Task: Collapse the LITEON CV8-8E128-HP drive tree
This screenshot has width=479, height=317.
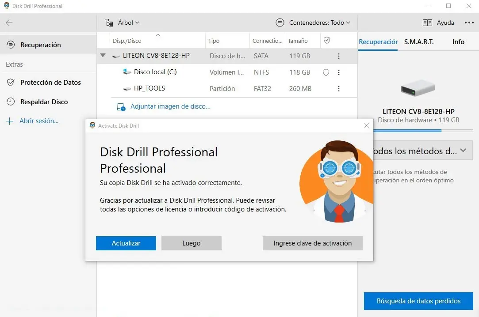Action: click(x=103, y=56)
